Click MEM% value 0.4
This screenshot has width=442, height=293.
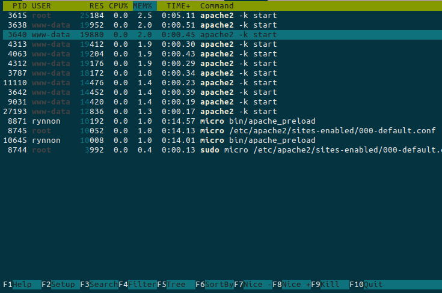(144, 150)
